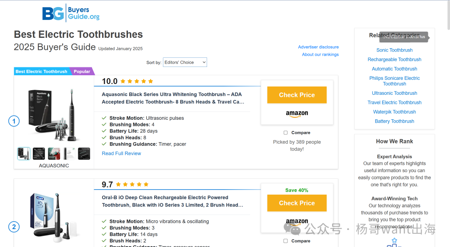Select the last Aquasonic thumbnail image
The height and width of the screenshot is (247, 450).
coord(84,153)
